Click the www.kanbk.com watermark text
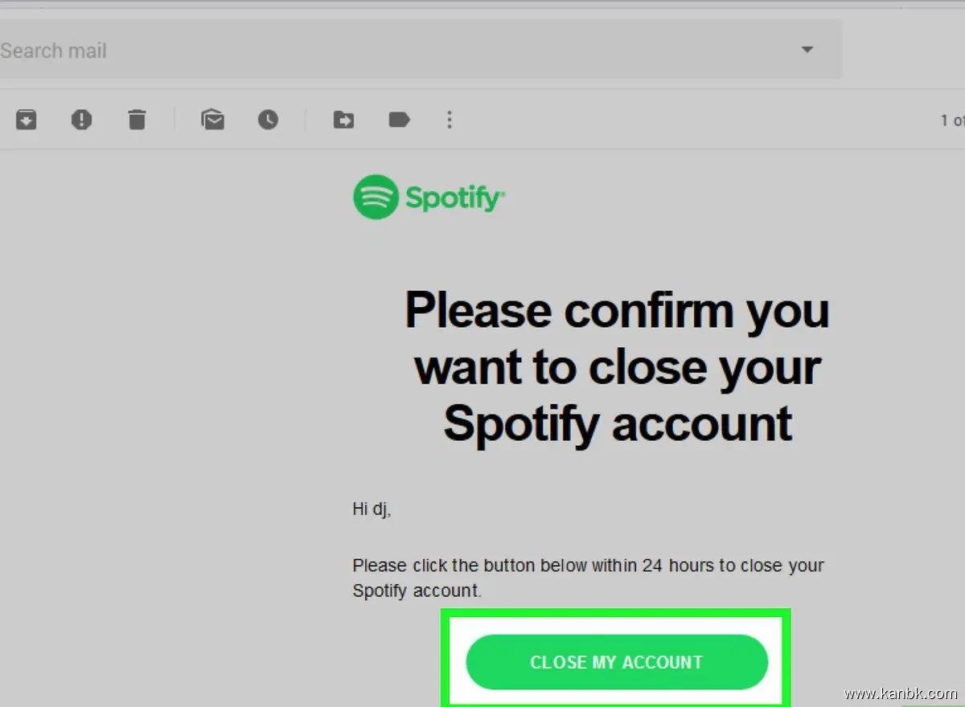The image size is (965, 707). (x=901, y=693)
